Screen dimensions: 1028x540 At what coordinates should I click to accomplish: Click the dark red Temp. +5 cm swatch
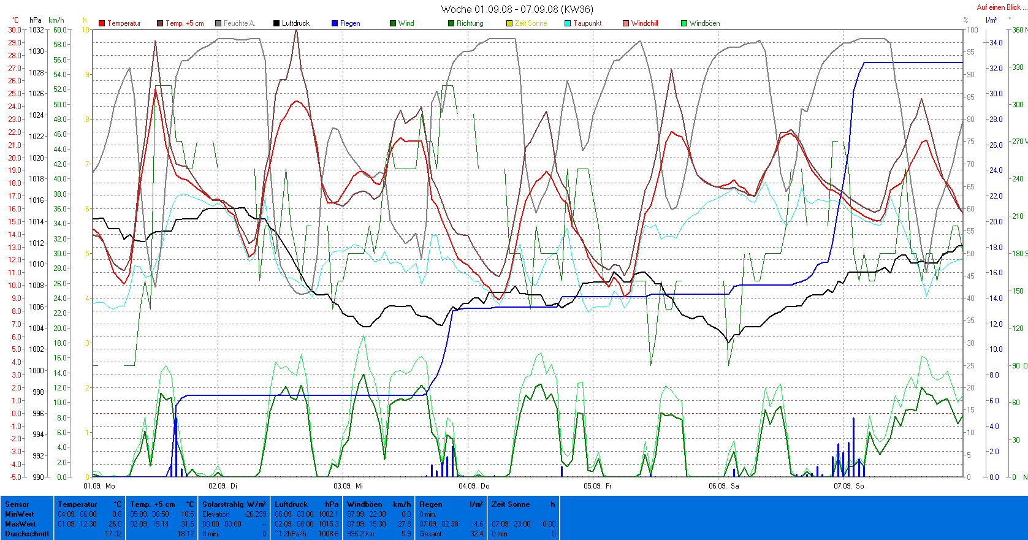160,23
